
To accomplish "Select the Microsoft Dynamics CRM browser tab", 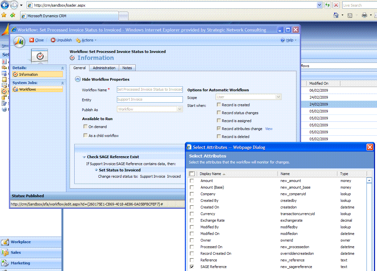I will click(x=70, y=16).
